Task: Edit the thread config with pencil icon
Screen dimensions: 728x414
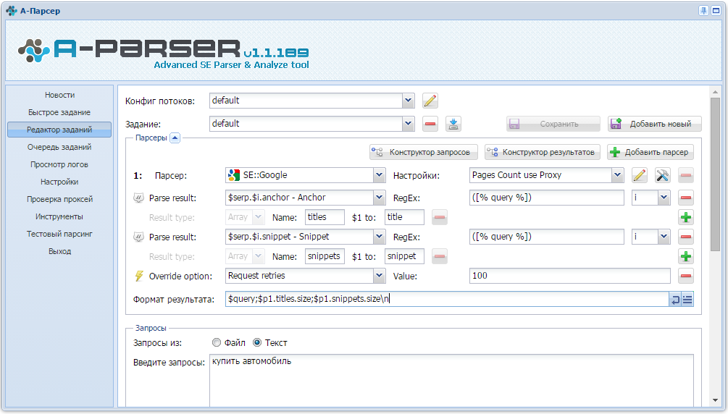Action: click(x=430, y=101)
